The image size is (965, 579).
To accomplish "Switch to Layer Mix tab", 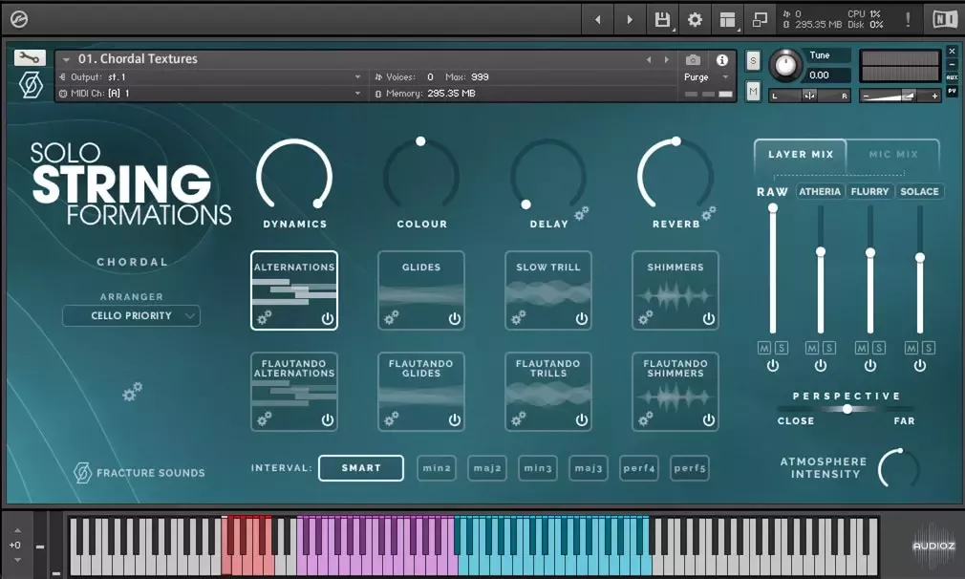I will [x=801, y=155].
